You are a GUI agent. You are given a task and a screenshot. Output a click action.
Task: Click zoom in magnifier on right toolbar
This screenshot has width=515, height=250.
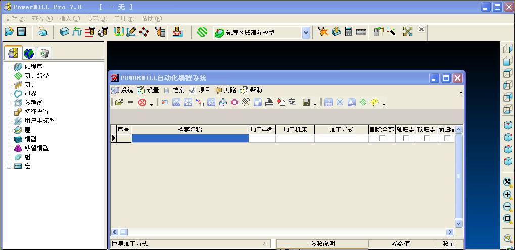[508, 195]
